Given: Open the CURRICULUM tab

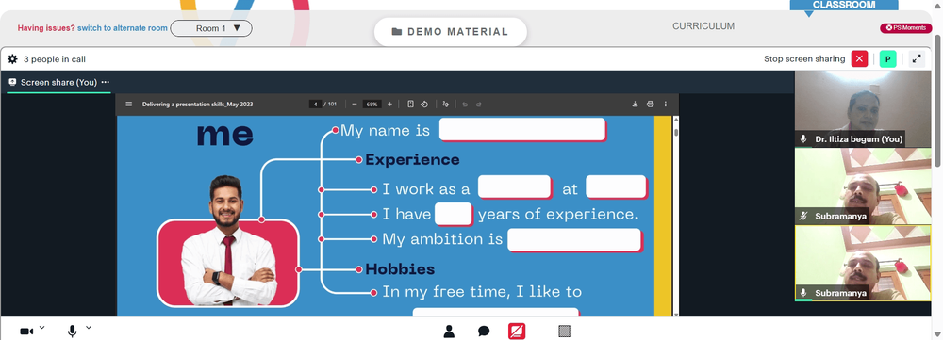Looking at the screenshot, I should [x=703, y=26].
